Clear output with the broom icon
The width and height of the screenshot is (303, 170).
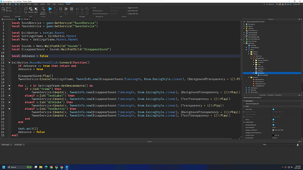tap(298, 145)
